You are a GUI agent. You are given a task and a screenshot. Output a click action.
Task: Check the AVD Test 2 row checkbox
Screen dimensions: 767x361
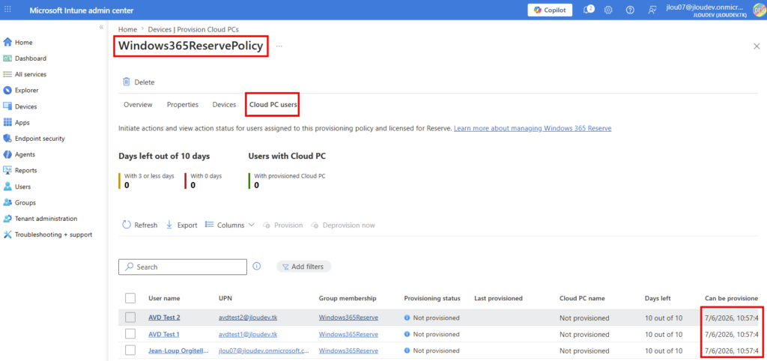point(130,318)
